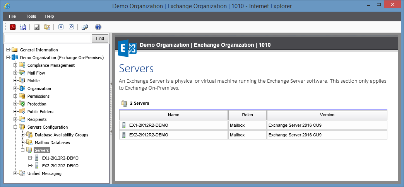The width and height of the screenshot is (404, 187).
Task: Click the splitter collapse handle between panes
Action: coord(111,107)
